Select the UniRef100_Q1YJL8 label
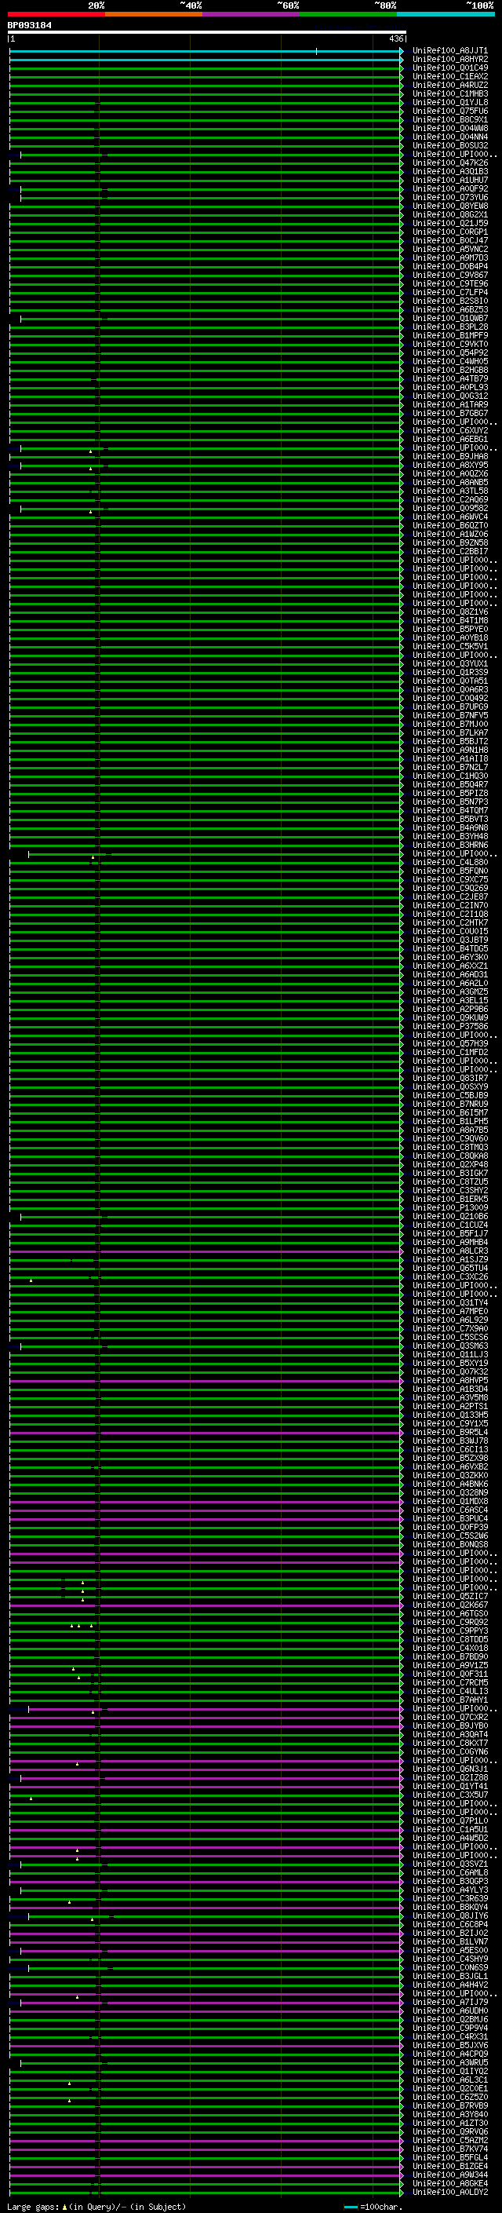This screenshot has width=502, height=2213. [x=449, y=103]
